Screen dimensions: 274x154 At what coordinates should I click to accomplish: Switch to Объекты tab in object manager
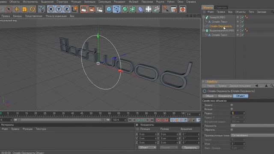point(208,7)
